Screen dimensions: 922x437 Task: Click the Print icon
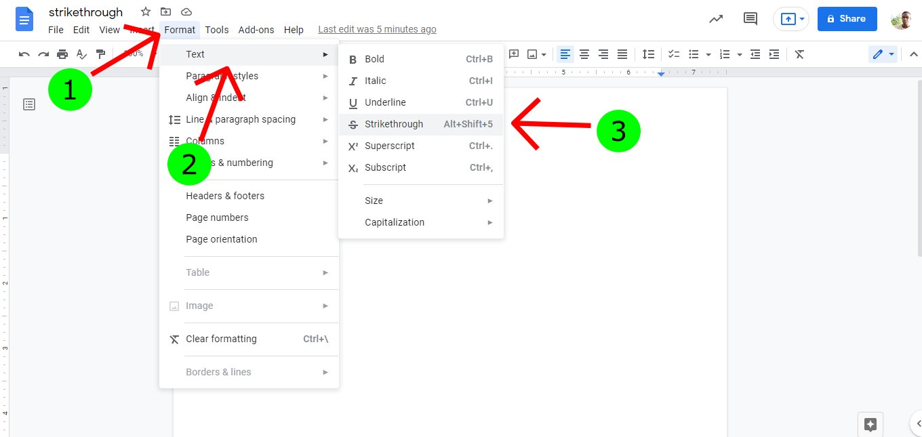[62, 54]
